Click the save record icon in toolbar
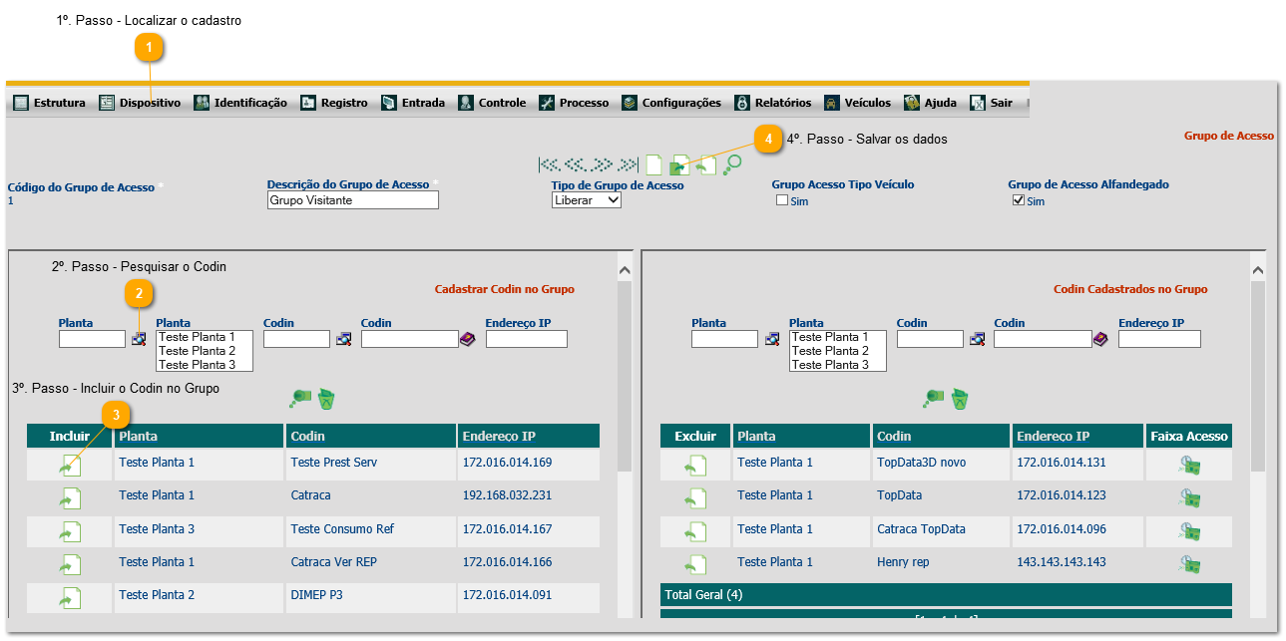The height and width of the screenshot is (641, 1286). (680, 164)
